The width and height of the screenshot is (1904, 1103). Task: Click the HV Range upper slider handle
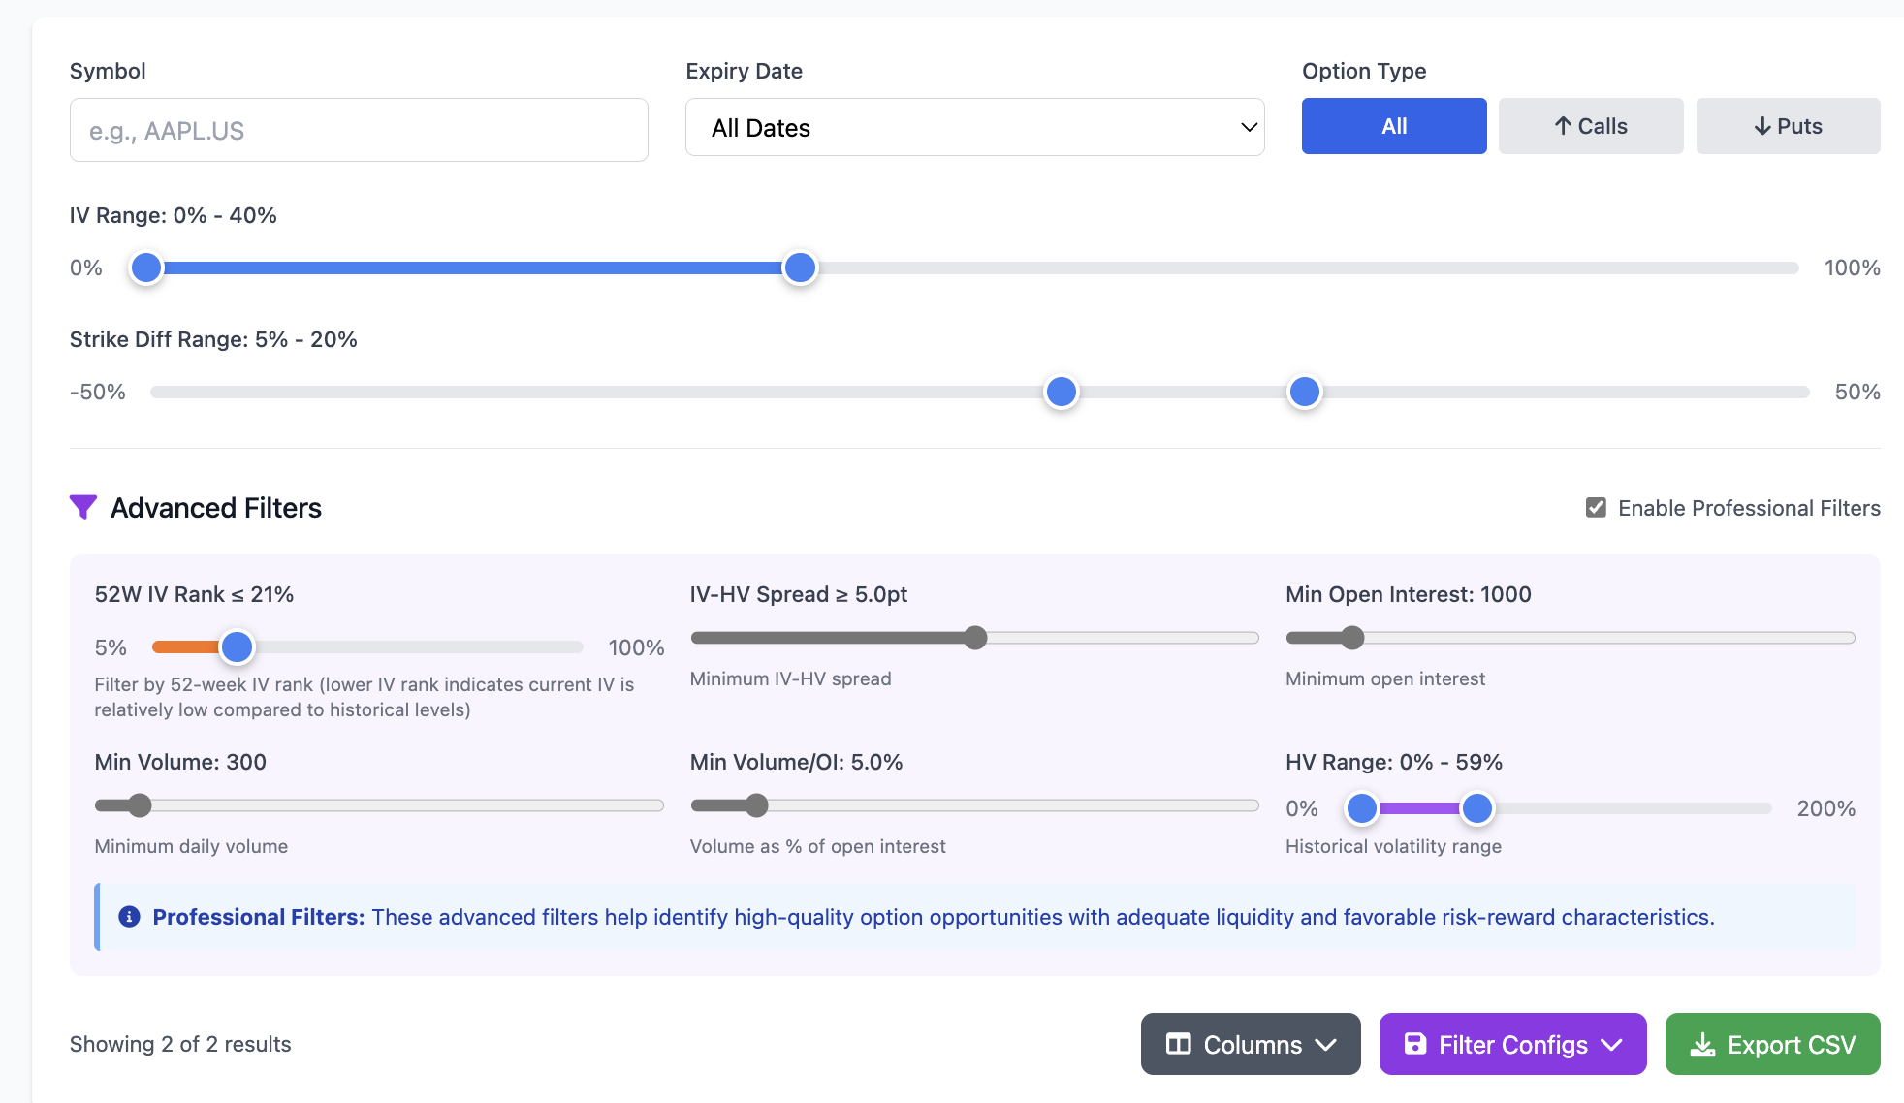1477,808
